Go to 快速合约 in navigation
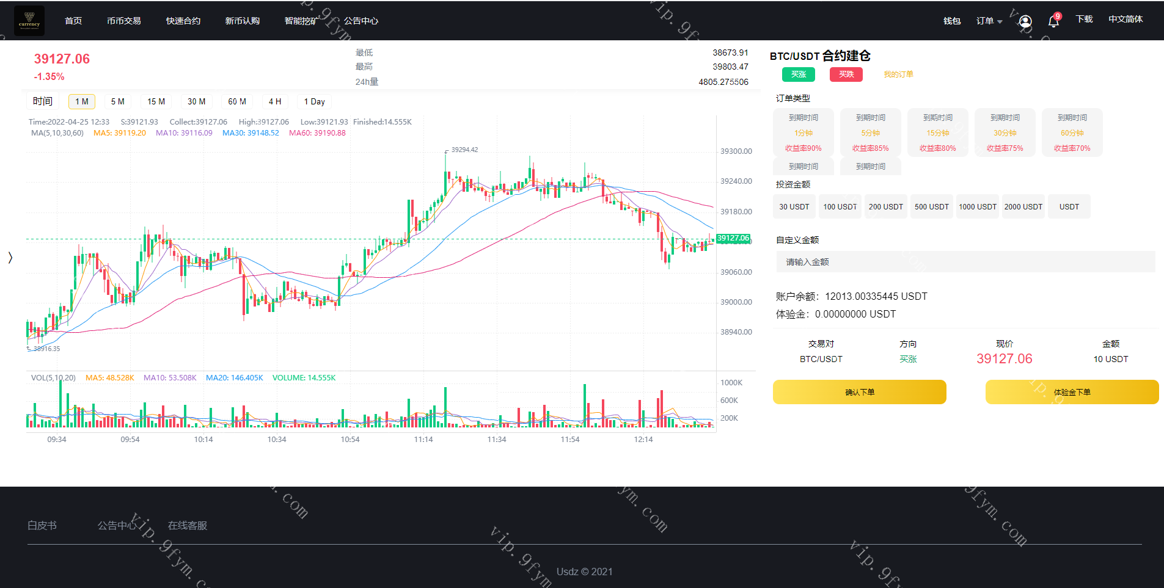1164x588 pixels. click(x=183, y=21)
